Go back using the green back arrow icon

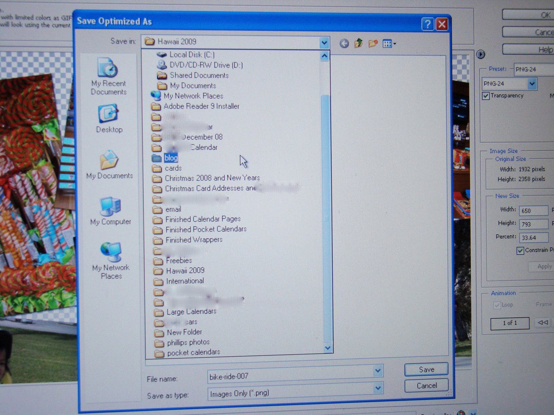coord(344,44)
